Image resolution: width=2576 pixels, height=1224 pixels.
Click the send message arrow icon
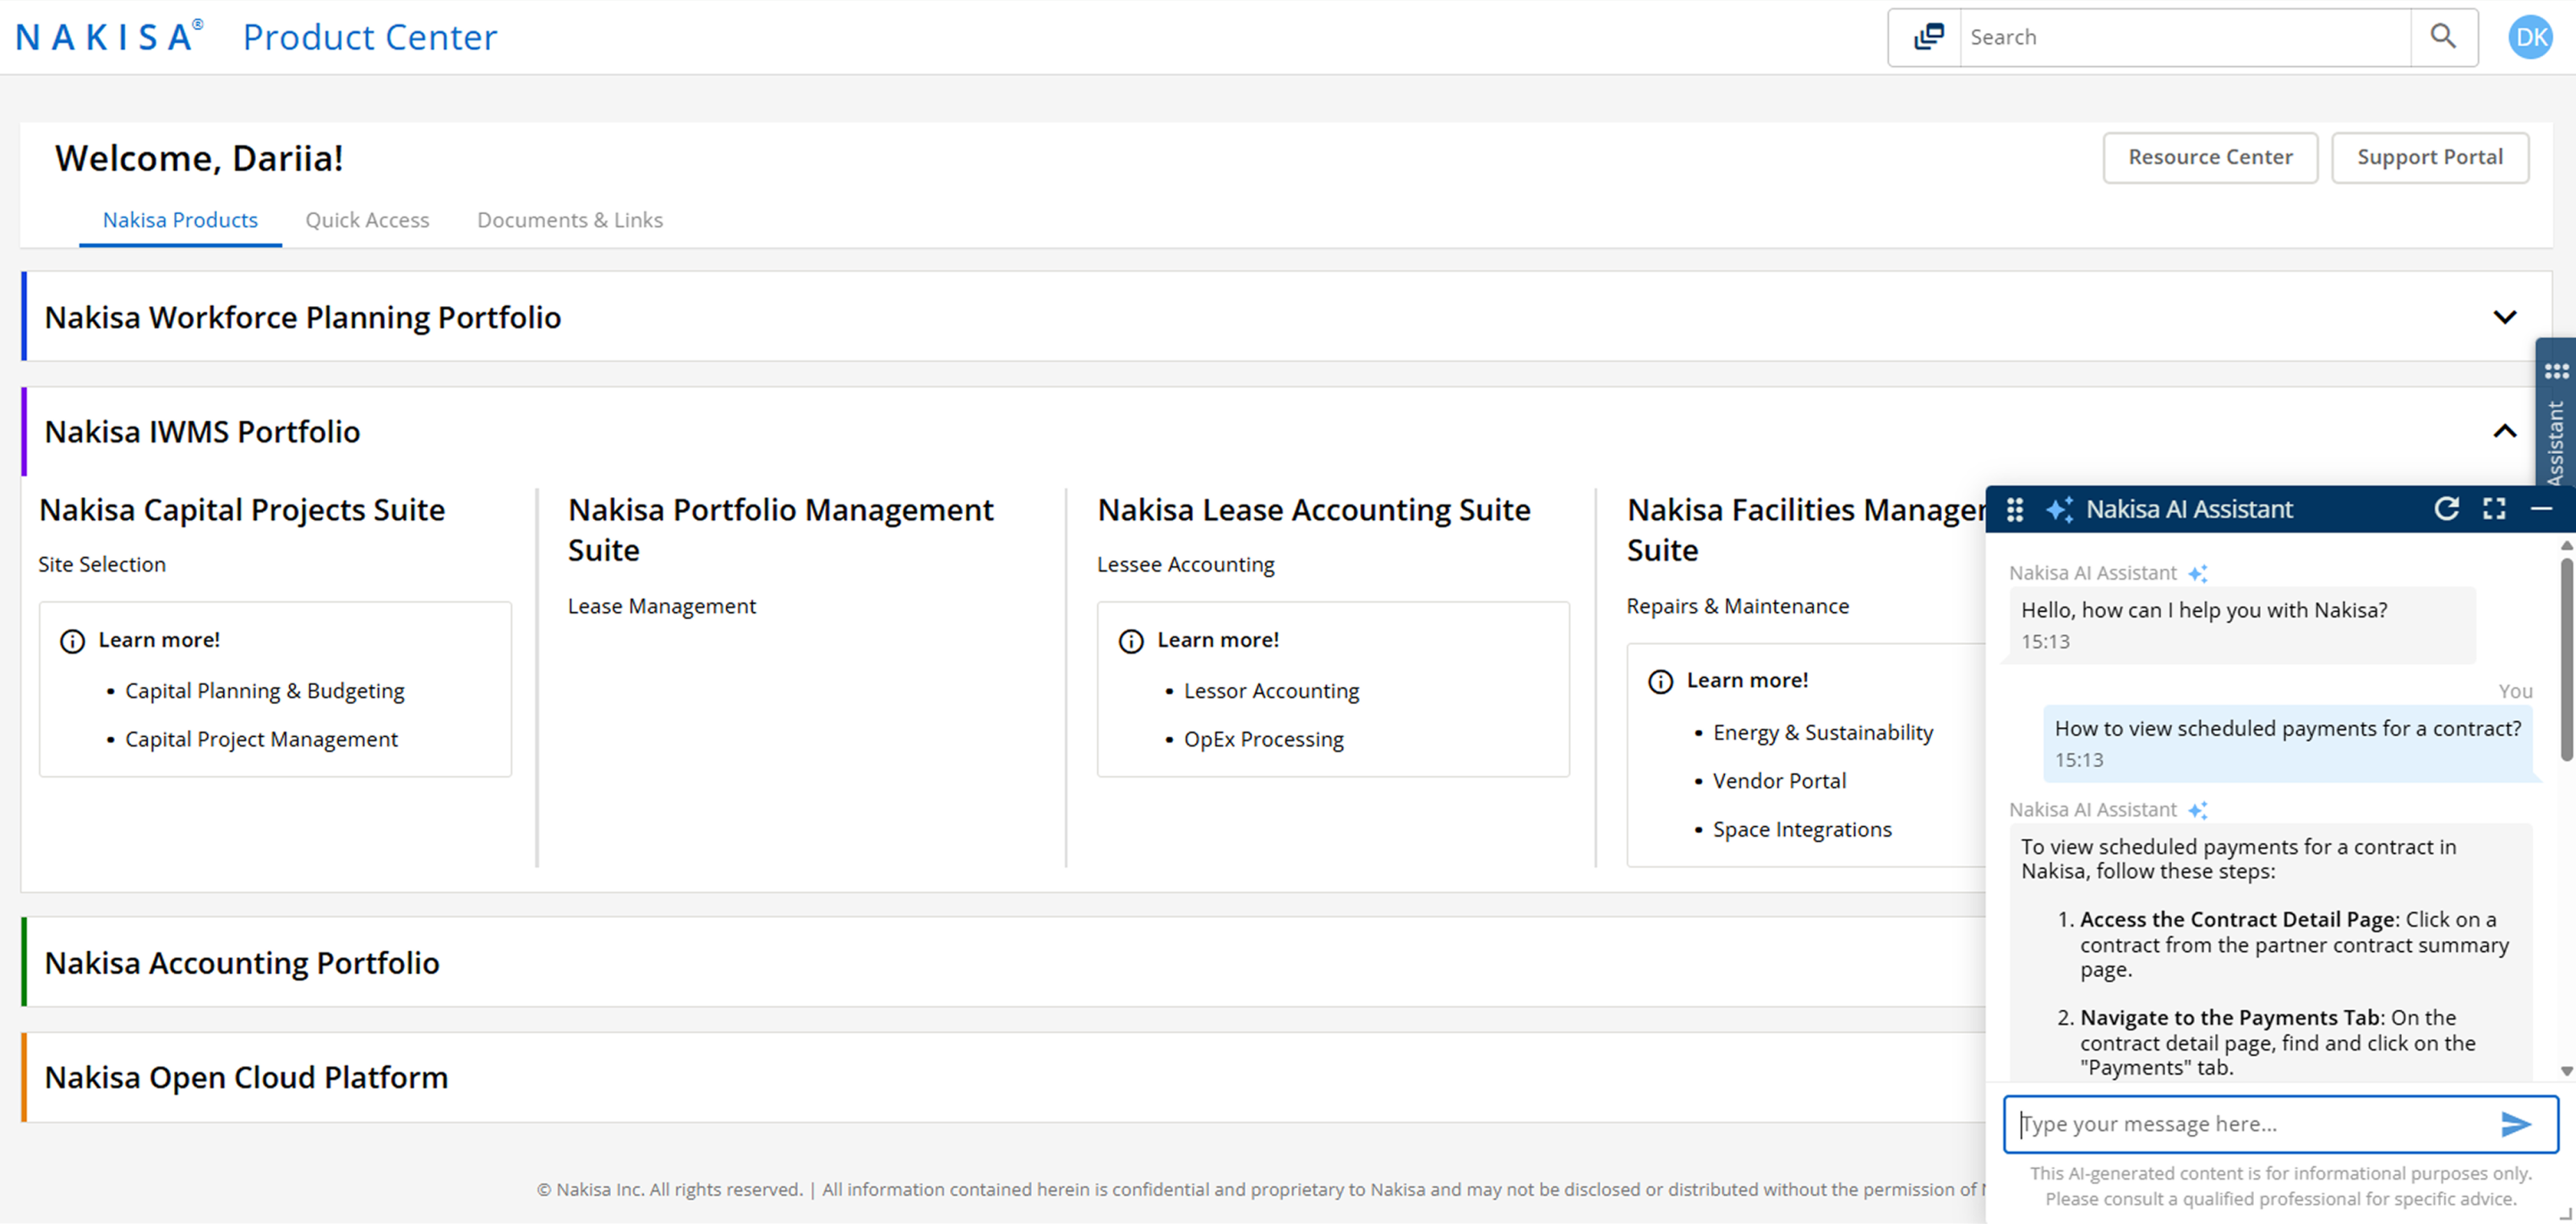tap(2515, 1124)
